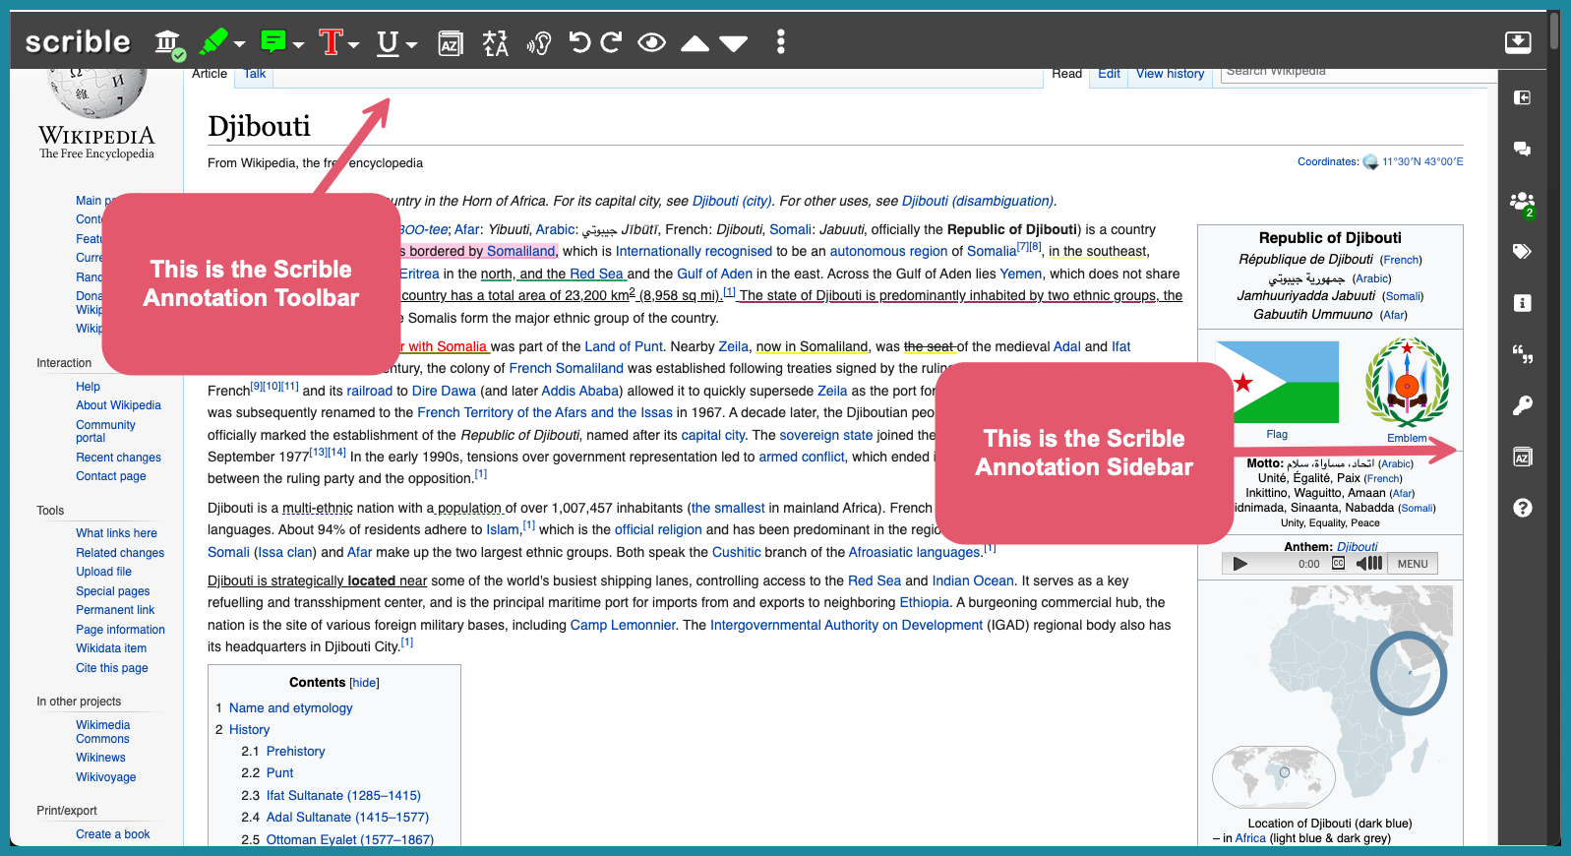Open the comment note options dropdown arrow
The width and height of the screenshot is (1571, 856).
(299, 44)
